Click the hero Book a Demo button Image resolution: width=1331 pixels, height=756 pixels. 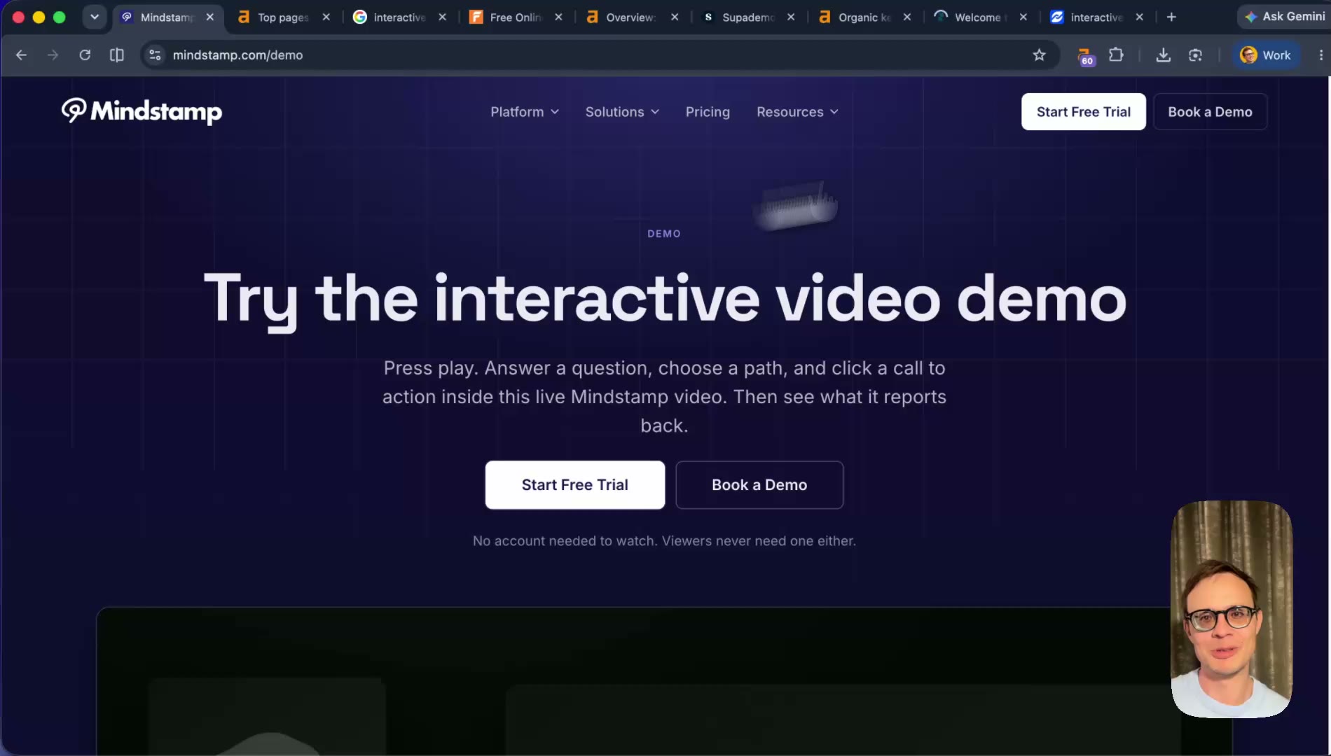759,484
